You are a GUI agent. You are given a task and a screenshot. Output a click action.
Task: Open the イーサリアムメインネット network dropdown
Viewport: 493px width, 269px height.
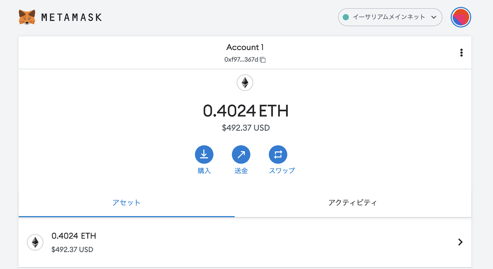390,17
